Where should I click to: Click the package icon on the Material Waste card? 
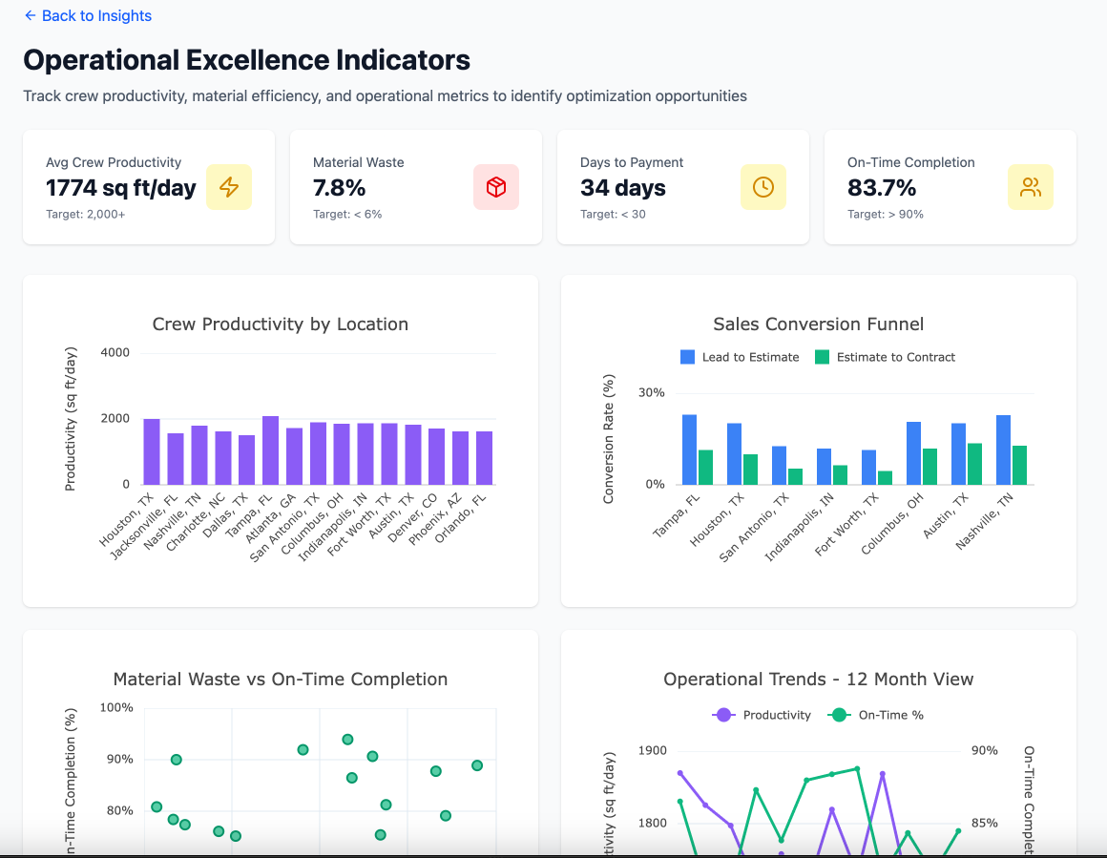(x=496, y=187)
